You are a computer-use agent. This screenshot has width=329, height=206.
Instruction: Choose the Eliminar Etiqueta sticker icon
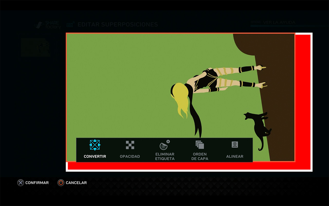click(x=165, y=145)
